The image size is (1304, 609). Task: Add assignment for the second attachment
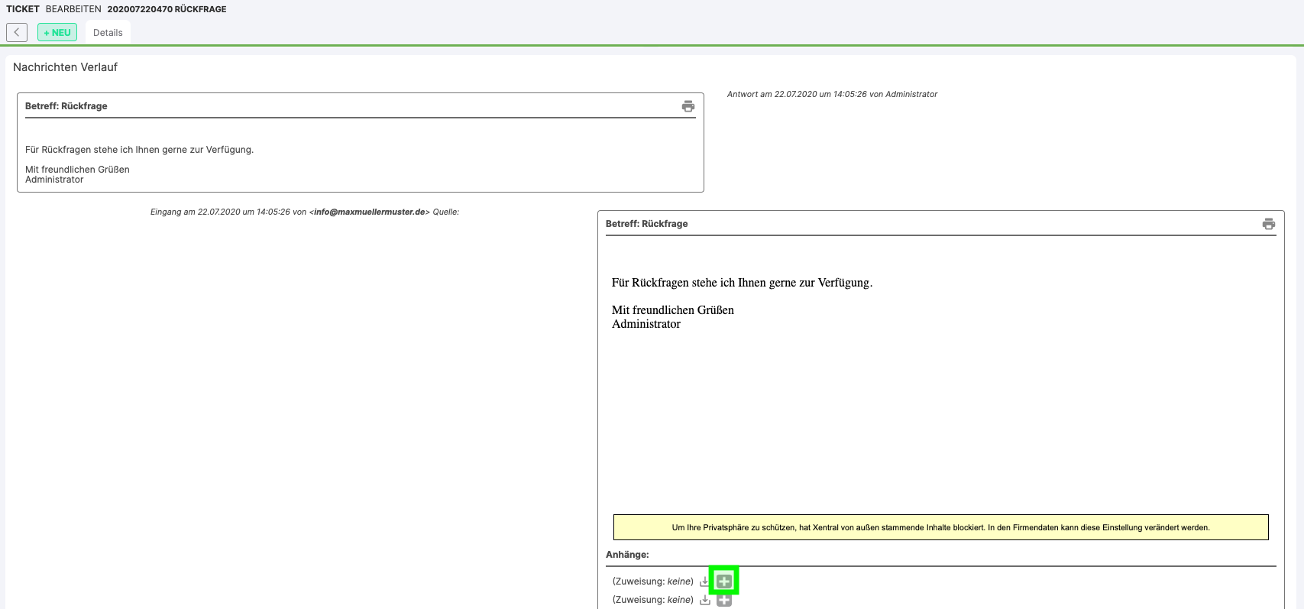click(x=724, y=601)
